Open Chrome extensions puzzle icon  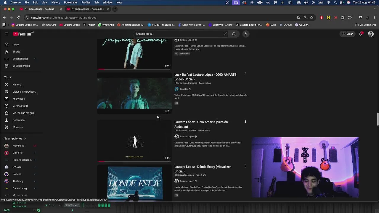(350, 17)
